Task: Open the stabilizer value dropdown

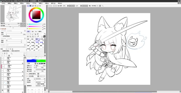Action: (x=100, y=6)
